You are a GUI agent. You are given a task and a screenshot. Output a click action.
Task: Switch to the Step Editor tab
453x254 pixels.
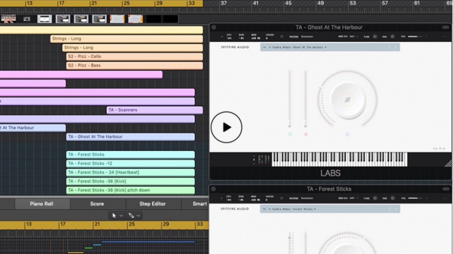152,204
